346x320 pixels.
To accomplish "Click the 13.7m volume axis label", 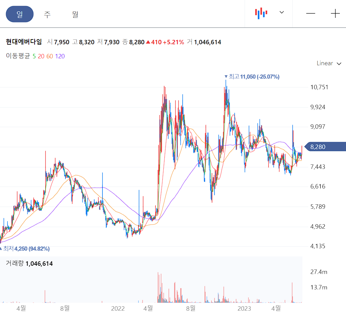I will [319, 287].
